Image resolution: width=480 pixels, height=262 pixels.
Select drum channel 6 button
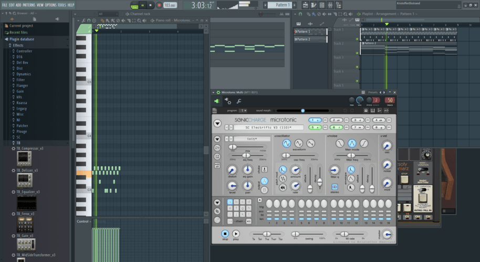pyautogui.click(x=336, y=127)
